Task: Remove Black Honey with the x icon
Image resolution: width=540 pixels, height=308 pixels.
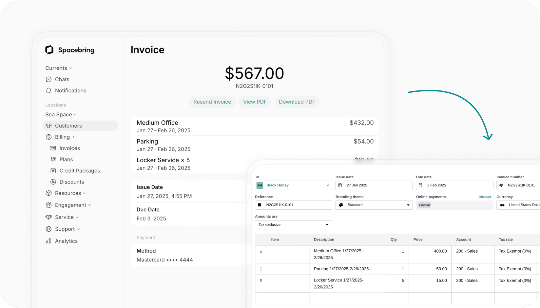Action: (328, 185)
